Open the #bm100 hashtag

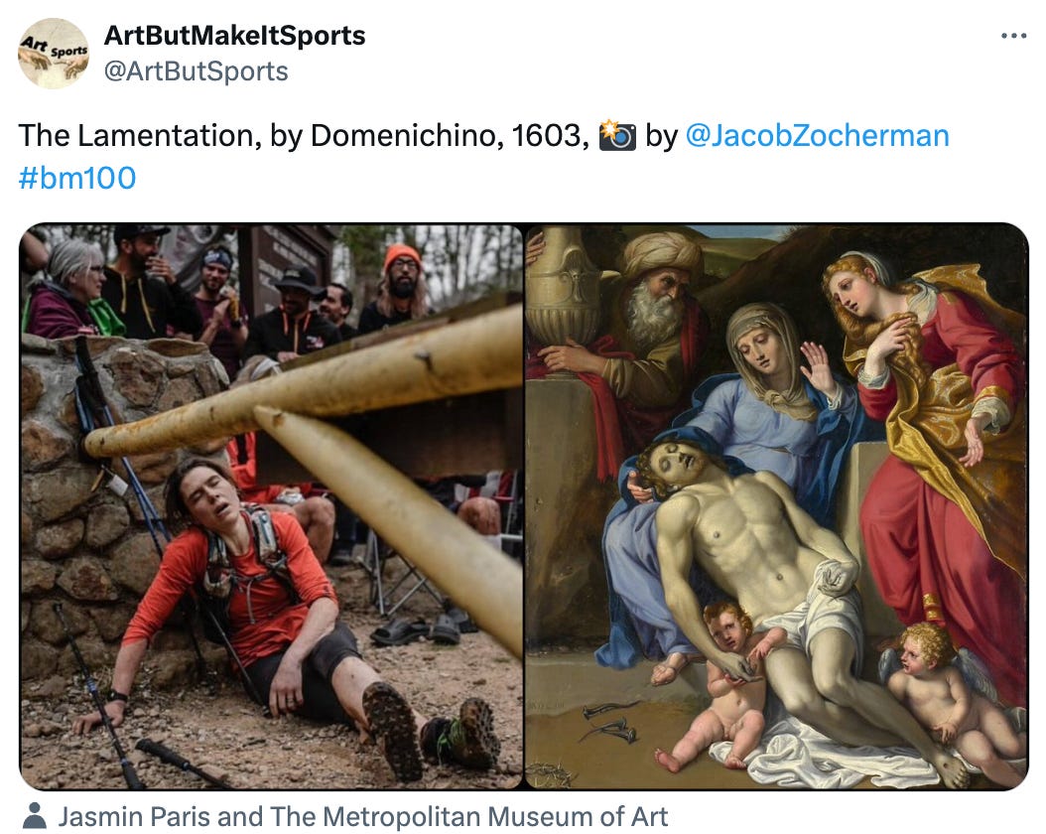(77, 178)
